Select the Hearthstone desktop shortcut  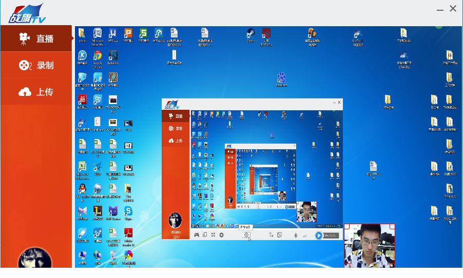click(113, 80)
